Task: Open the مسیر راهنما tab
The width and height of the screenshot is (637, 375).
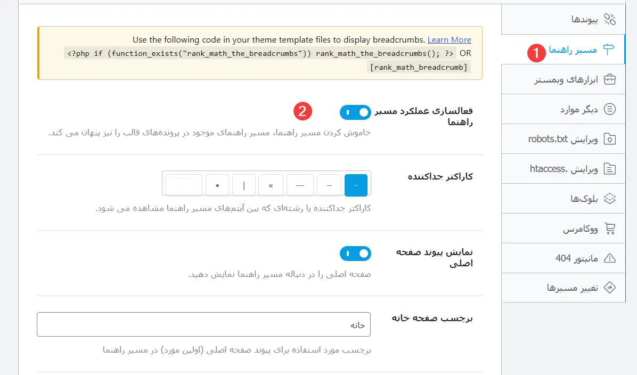Action: click(x=563, y=49)
